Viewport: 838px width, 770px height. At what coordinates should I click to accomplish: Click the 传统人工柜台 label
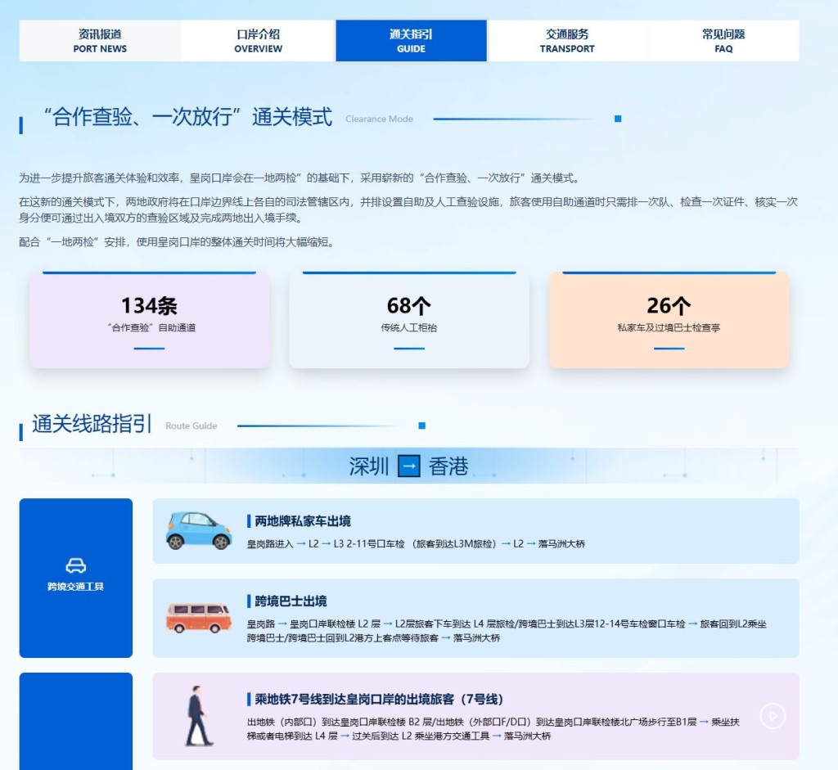409,327
